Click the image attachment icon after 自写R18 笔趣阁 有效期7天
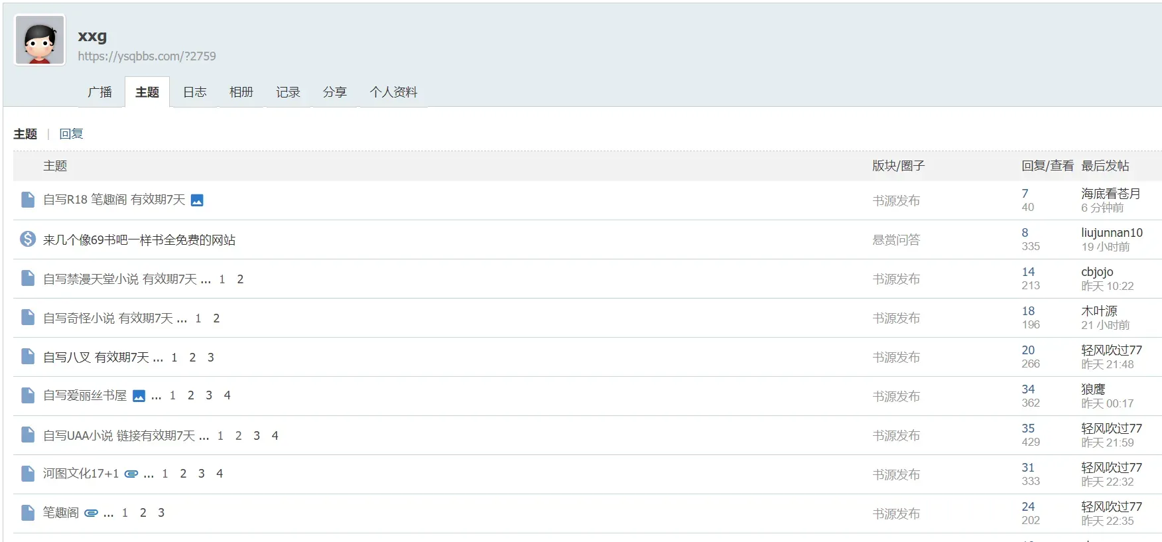This screenshot has width=1162, height=542. 197,200
